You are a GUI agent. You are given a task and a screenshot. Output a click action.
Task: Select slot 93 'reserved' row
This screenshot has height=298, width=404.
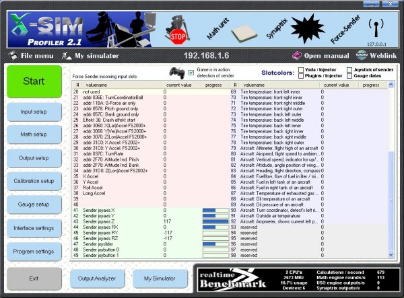point(308,227)
